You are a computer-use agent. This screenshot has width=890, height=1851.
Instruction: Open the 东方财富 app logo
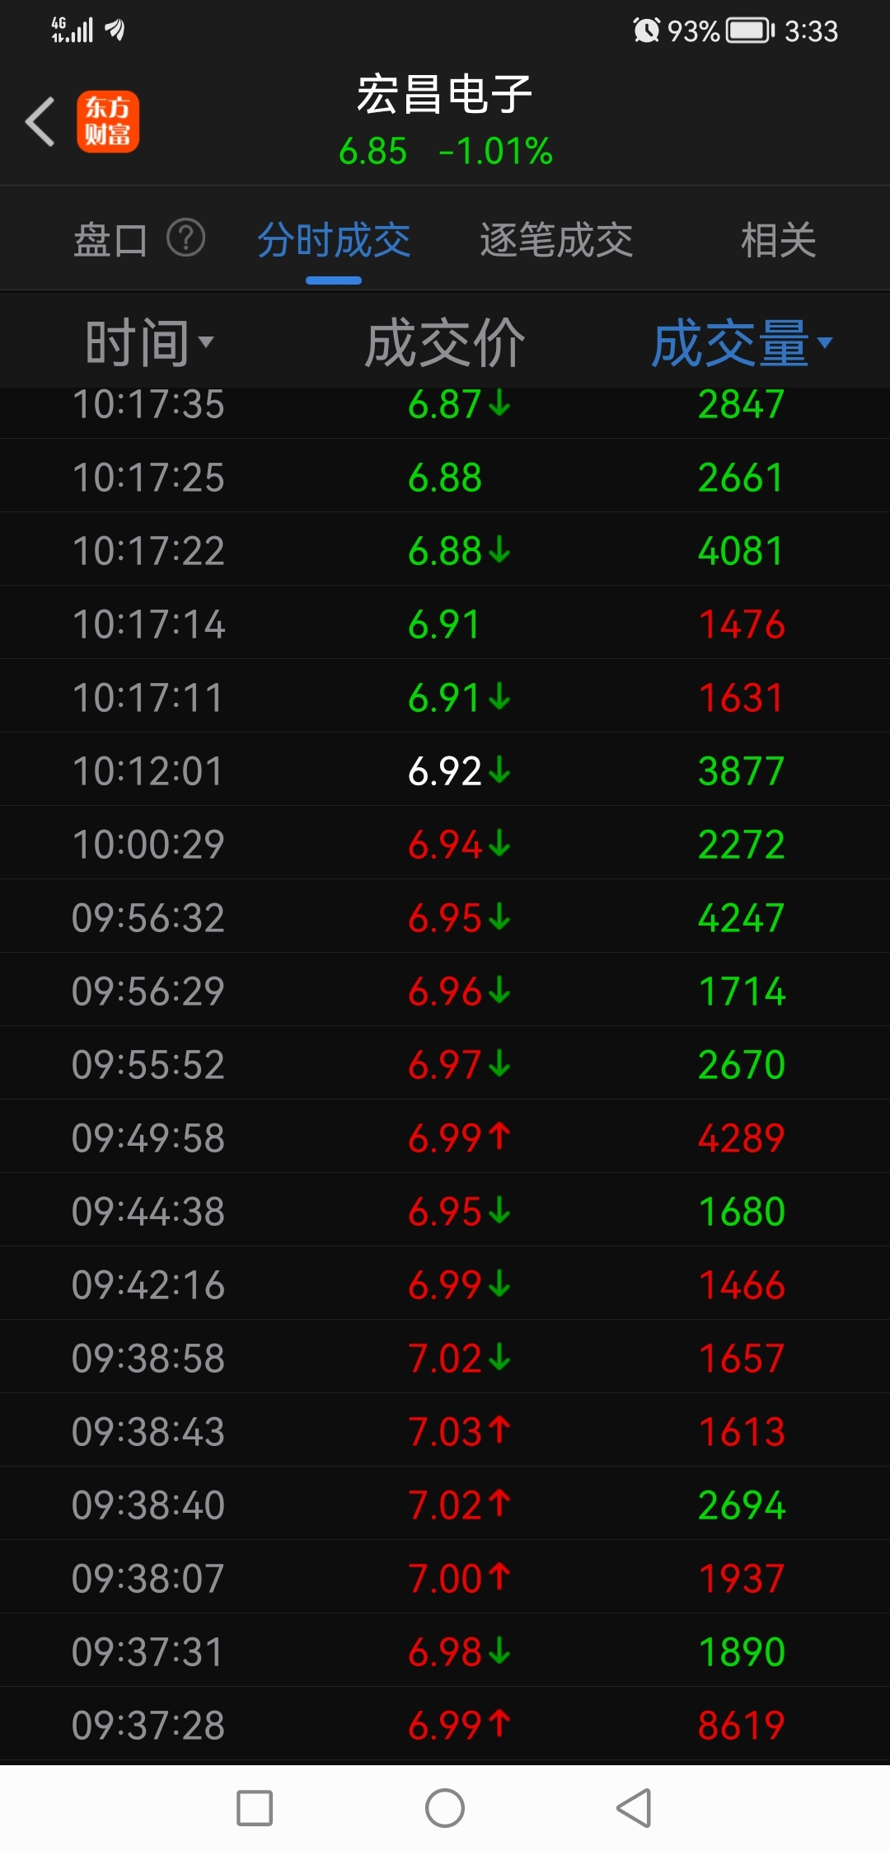pos(108,122)
